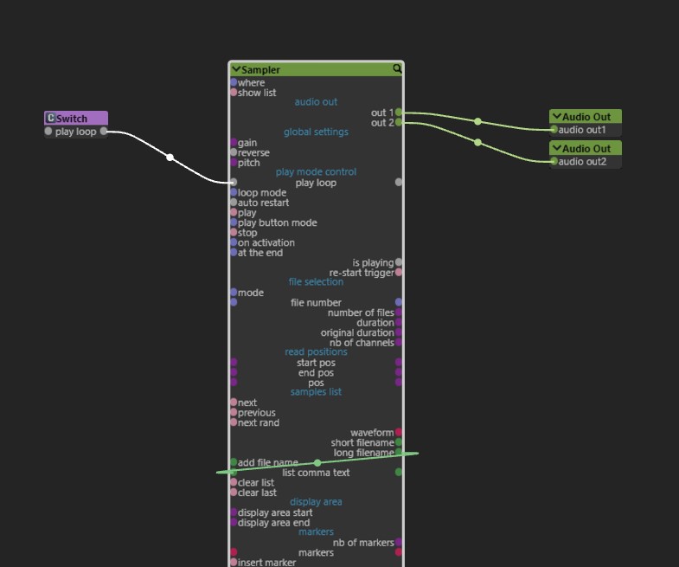This screenshot has height=567, width=679.
Task: Click the clear list entry in Sampler
Action: click(255, 483)
